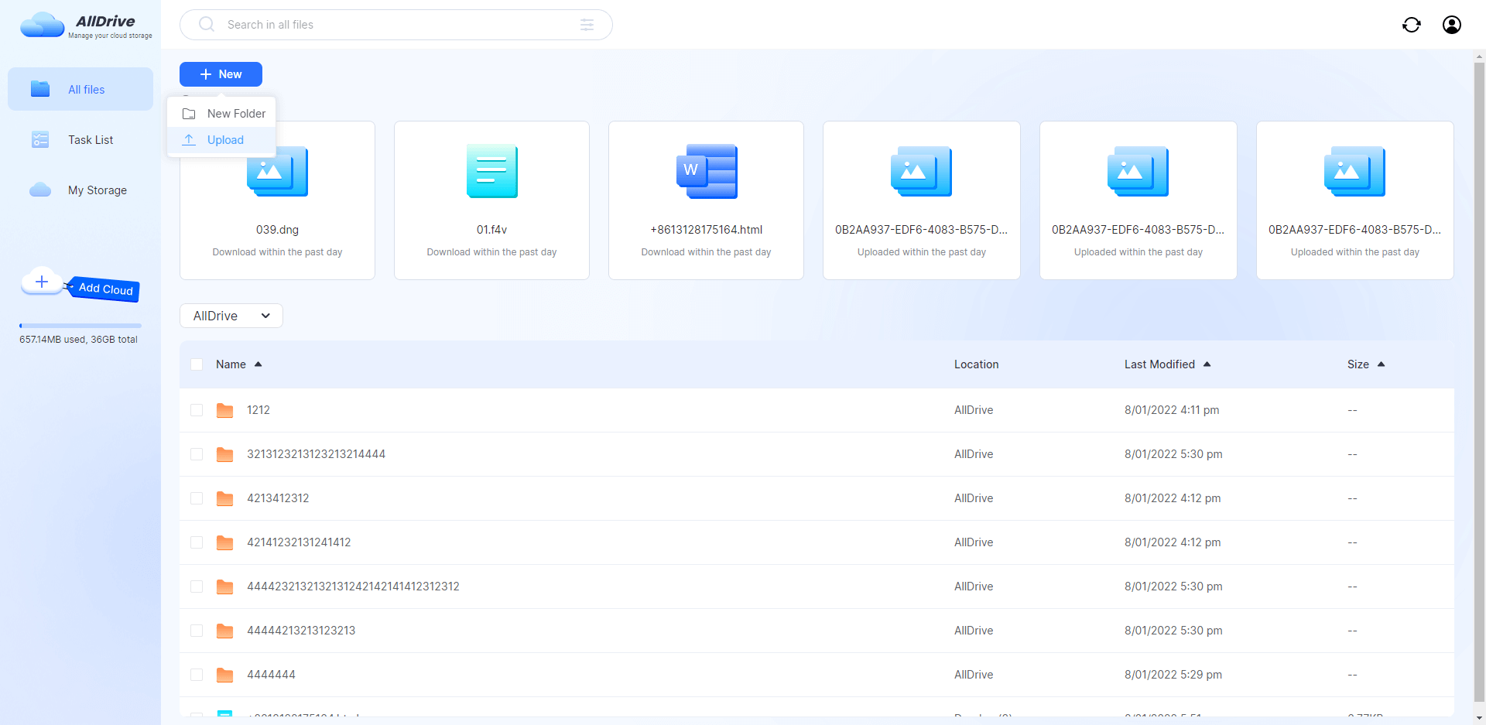Click the Upload arrow icon in menu
Viewport: 1486px width, 725px height.
coord(189,139)
